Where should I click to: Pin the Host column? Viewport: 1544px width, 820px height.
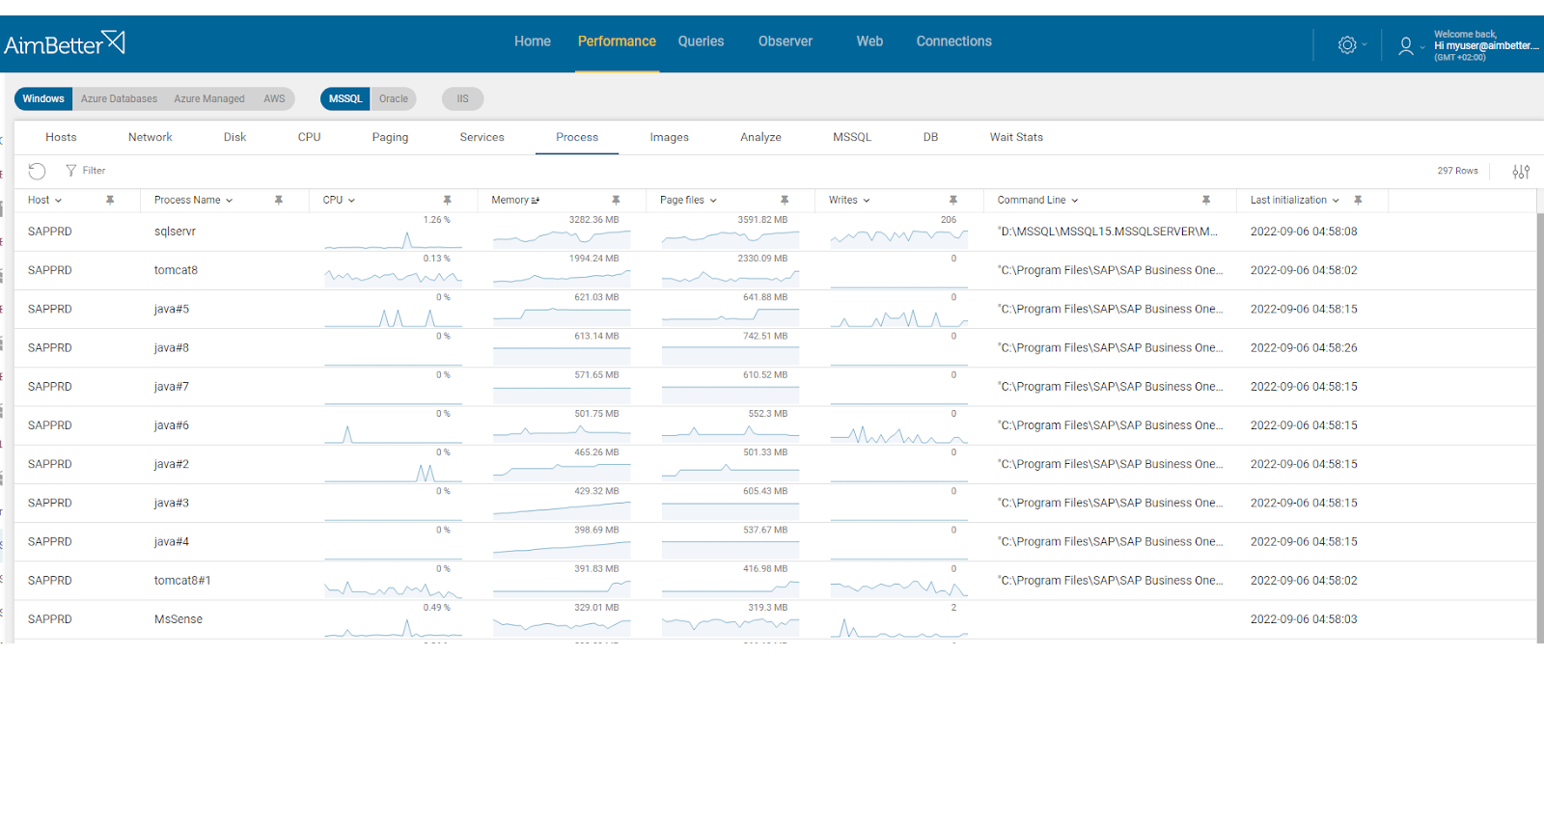pyautogui.click(x=110, y=200)
